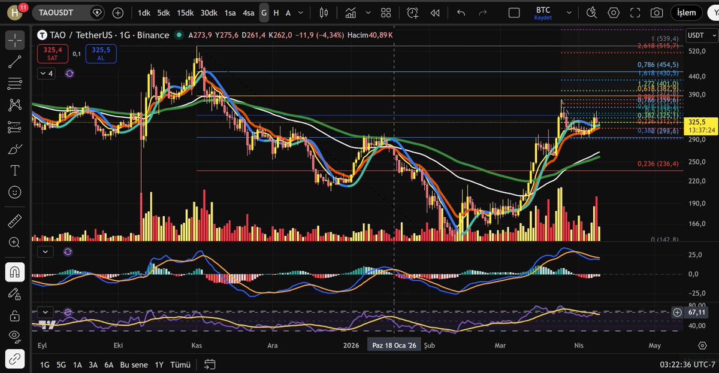Enter fullscreen mode
The width and height of the screenshot is (719, 373).
click(x=635, y=13)
